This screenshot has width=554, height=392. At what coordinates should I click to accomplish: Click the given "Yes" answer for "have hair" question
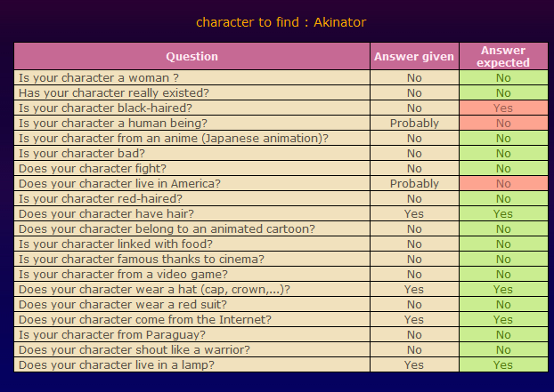414,213
